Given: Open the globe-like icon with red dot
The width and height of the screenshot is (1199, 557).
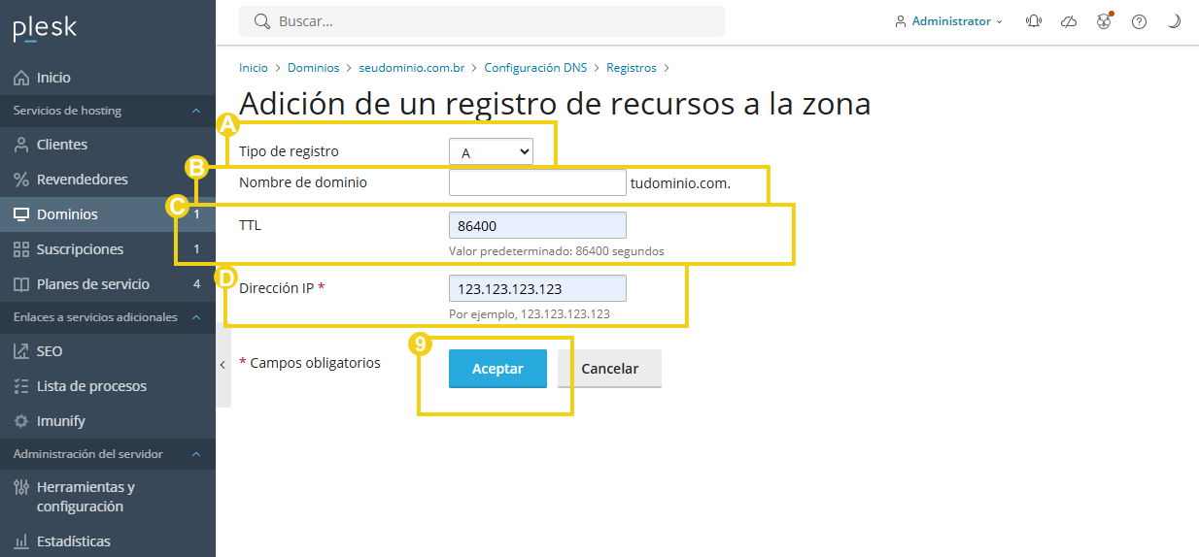Looking at the screenshot, I should 1104,21.
